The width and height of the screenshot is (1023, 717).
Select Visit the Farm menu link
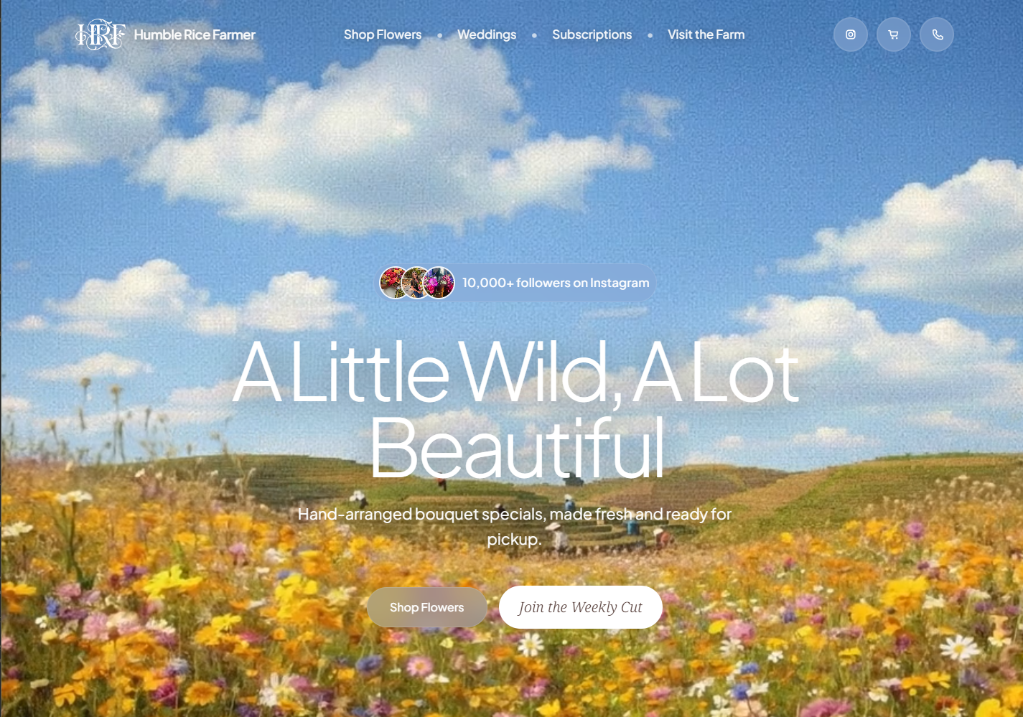[x=706, y=34]
